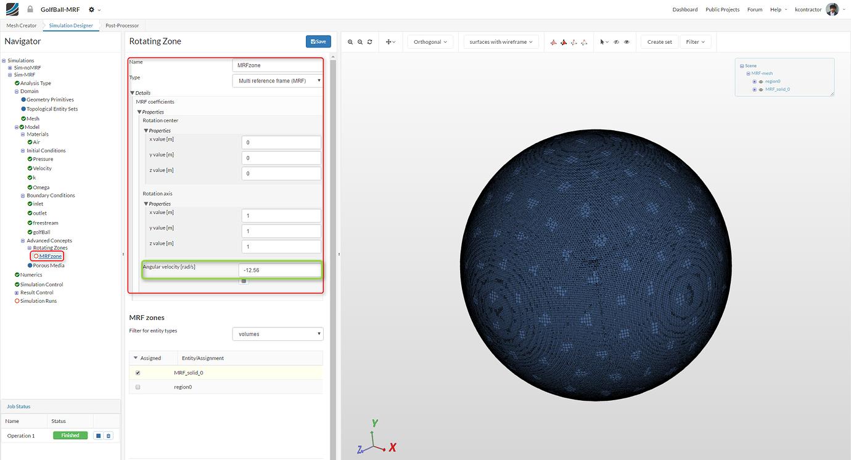
Task: Hide selection using the crossed-eye toolbar icon
Action: tap(615, 41)
